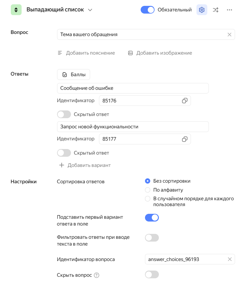Click the shuffle logic arrows icon
This screenshot has width=244, height=282.
(216, 10)
